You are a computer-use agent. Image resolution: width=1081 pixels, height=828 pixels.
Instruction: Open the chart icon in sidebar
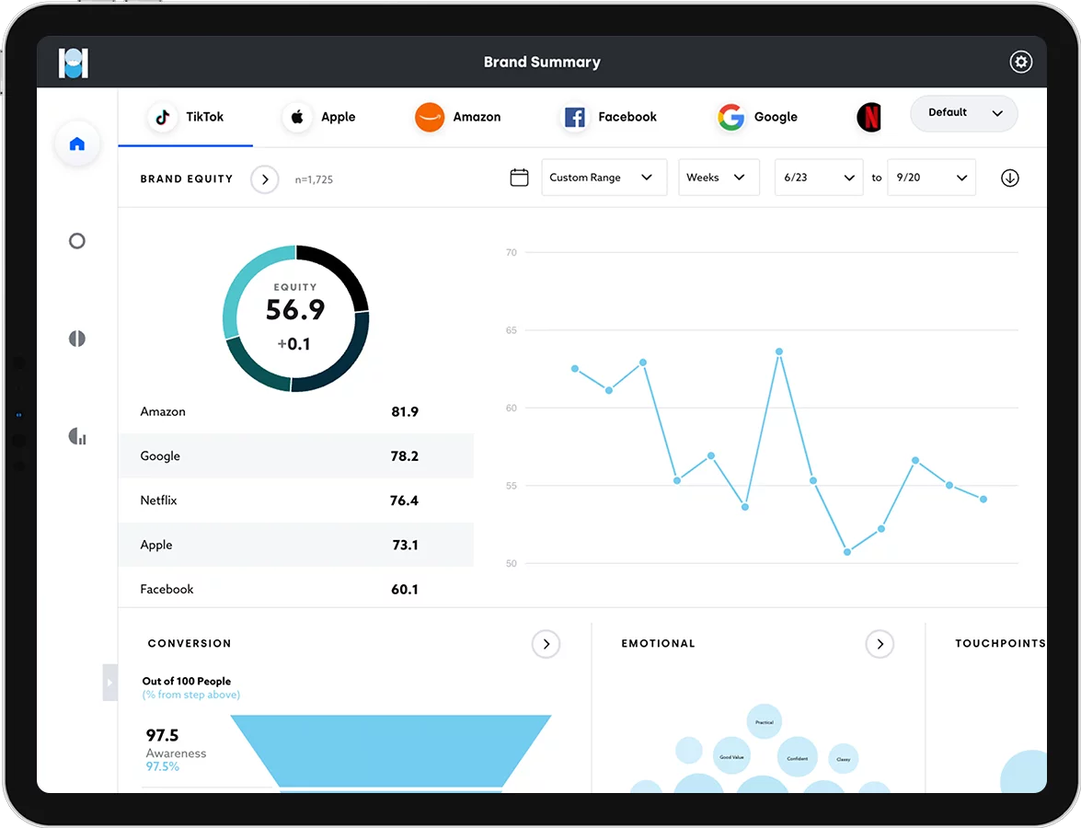pos(77,436)
